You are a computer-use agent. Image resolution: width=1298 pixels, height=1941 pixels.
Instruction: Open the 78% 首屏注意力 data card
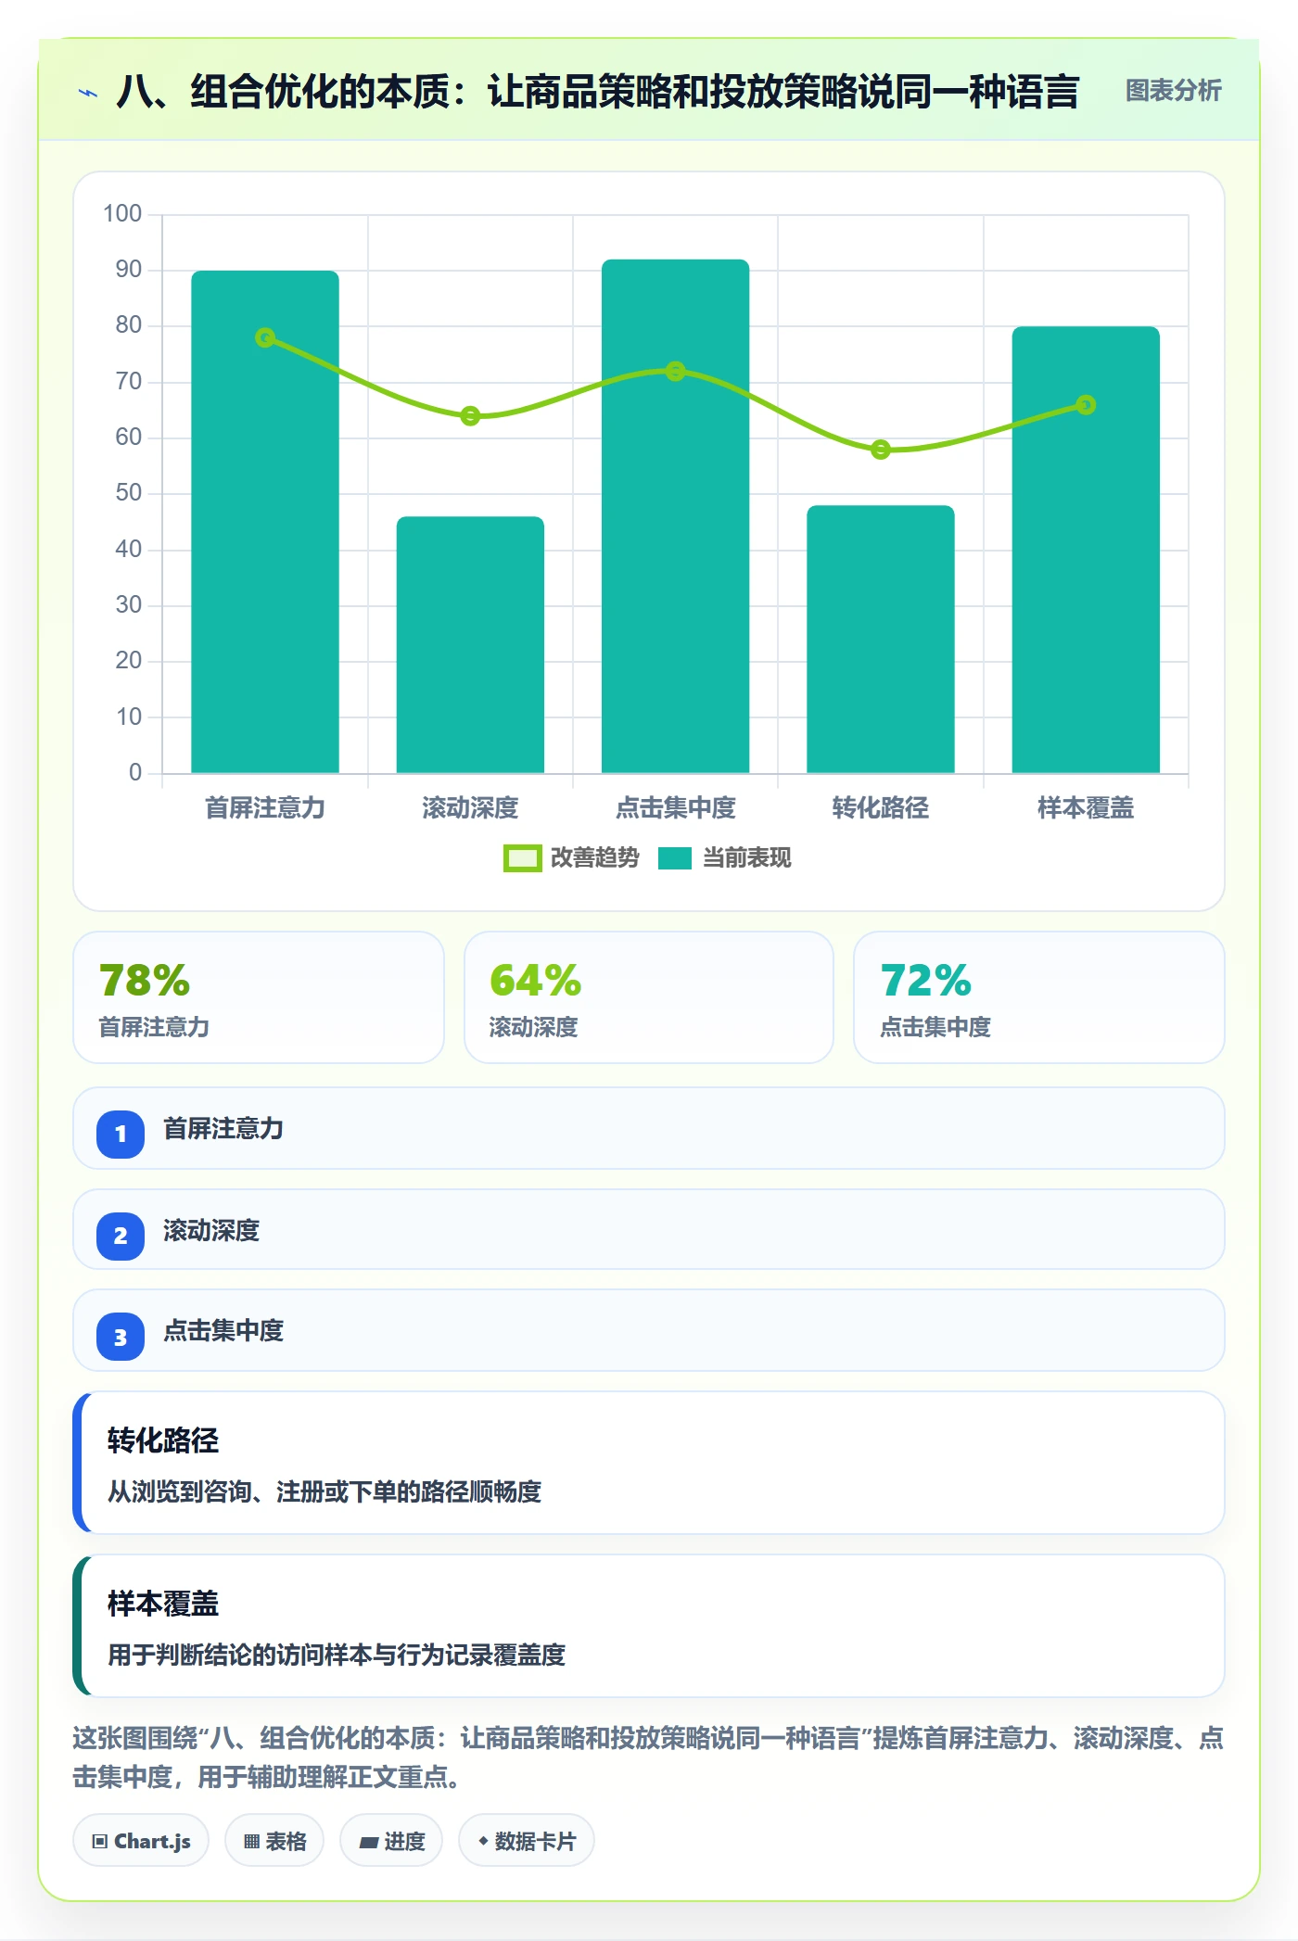click(259, 997)
